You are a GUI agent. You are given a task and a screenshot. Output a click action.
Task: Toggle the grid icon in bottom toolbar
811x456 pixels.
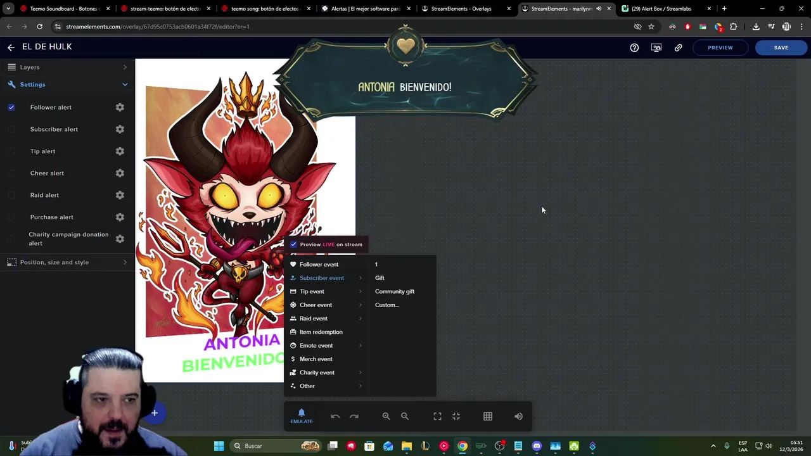tap(488, 416)
